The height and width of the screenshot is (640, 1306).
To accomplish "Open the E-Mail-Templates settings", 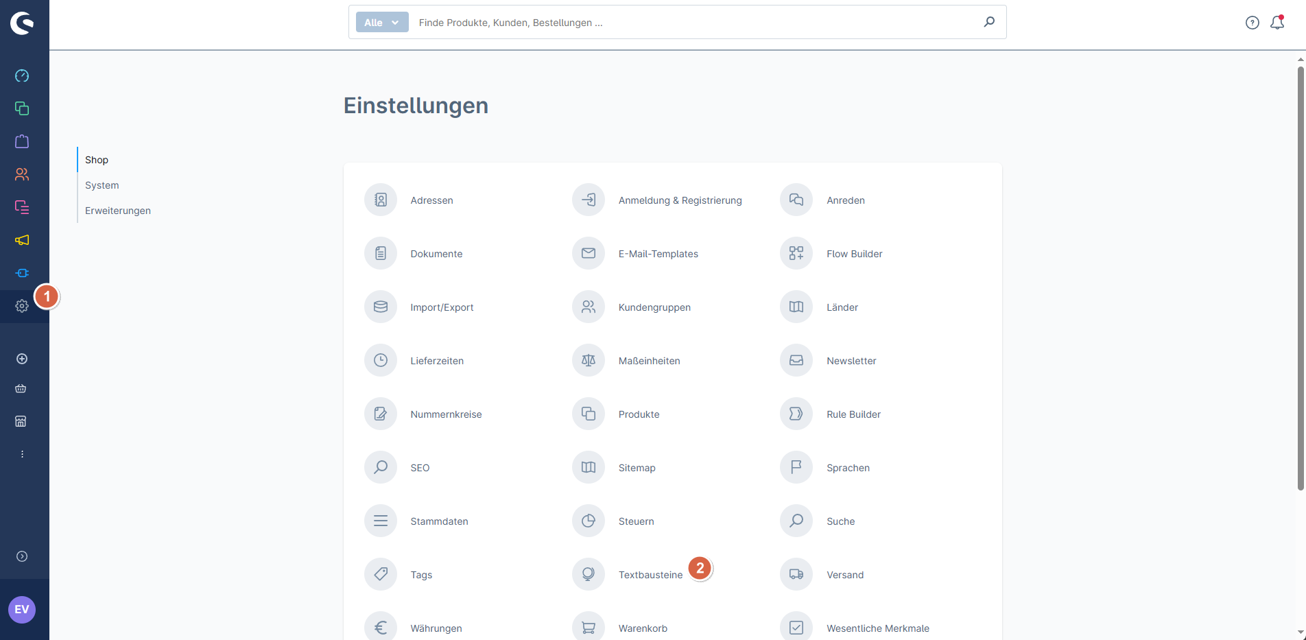I will (658, 254).
